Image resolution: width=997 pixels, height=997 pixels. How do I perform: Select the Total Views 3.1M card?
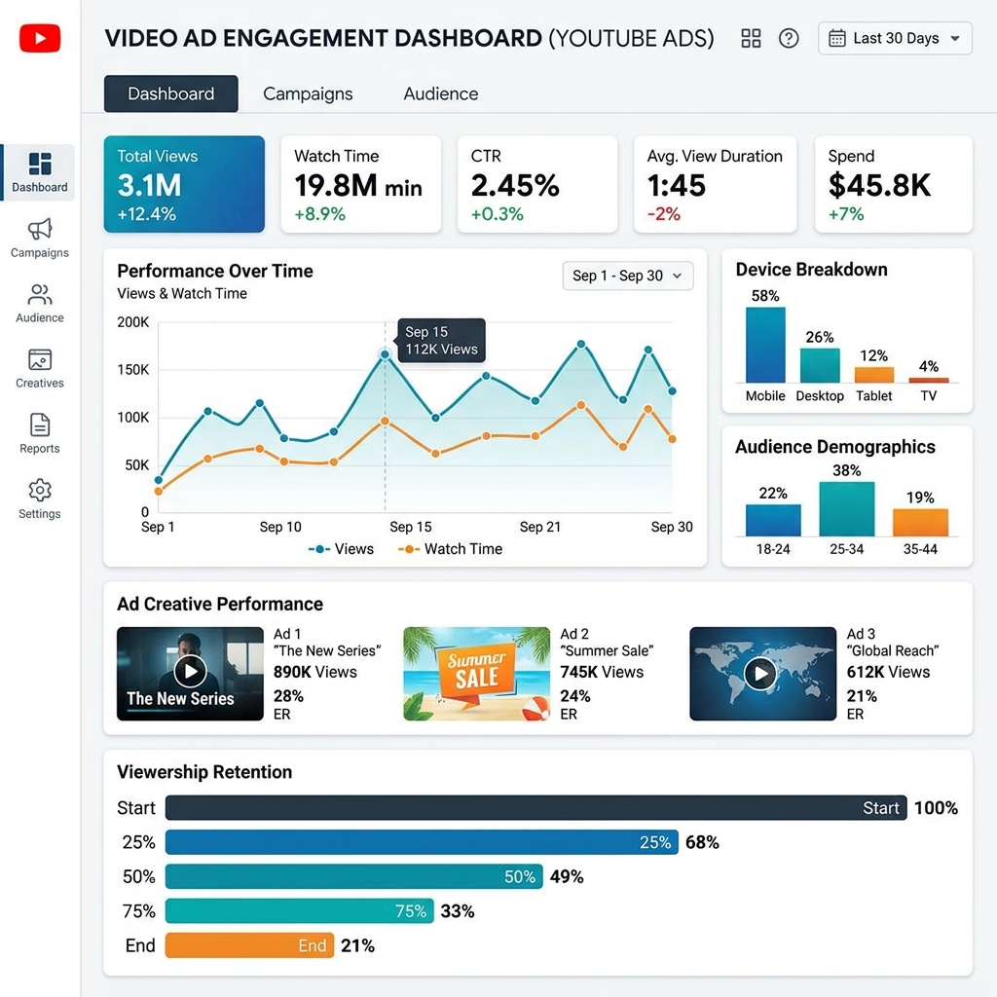184,184
